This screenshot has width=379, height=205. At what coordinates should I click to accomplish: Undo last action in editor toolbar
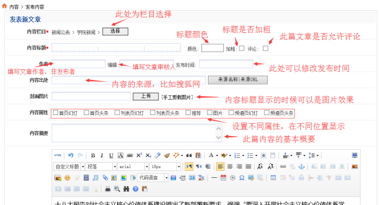[x=71, y=155]
